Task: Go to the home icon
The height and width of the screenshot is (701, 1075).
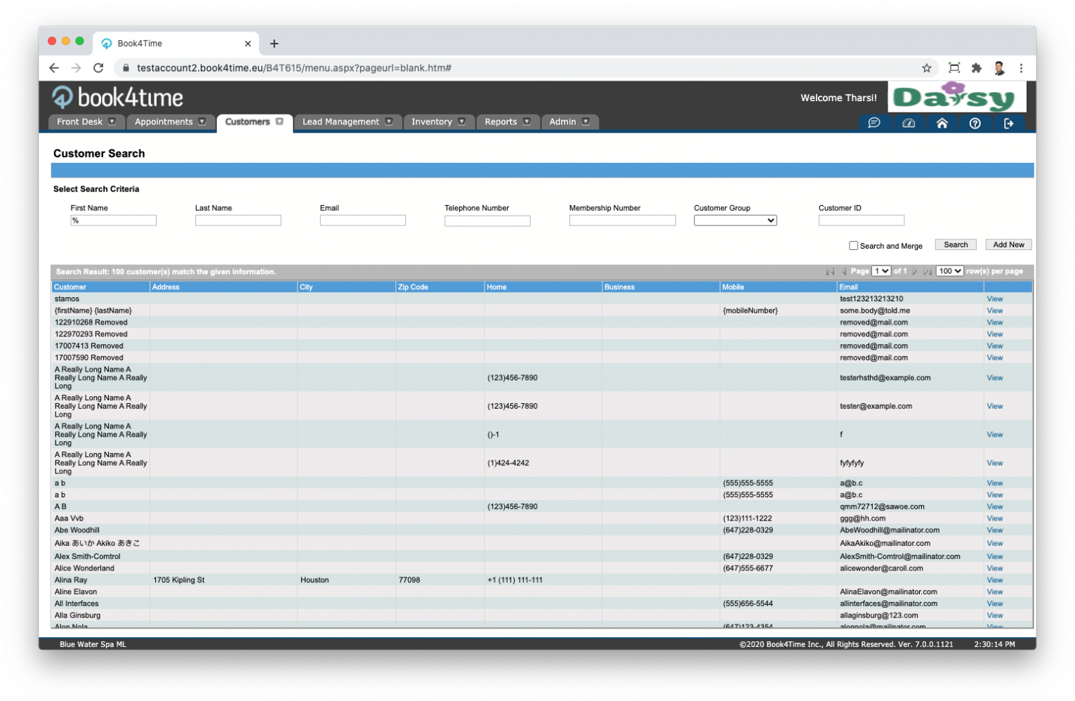Action: [x=942, y=123]
